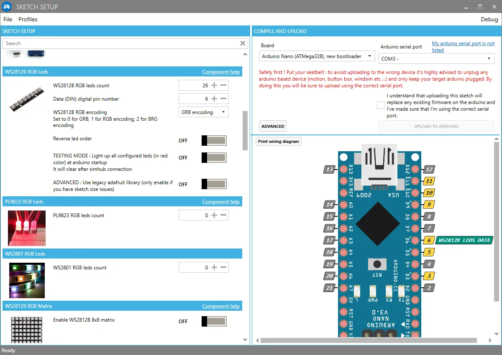Click yellow pin 10 label on diagram

pos(429,193)
